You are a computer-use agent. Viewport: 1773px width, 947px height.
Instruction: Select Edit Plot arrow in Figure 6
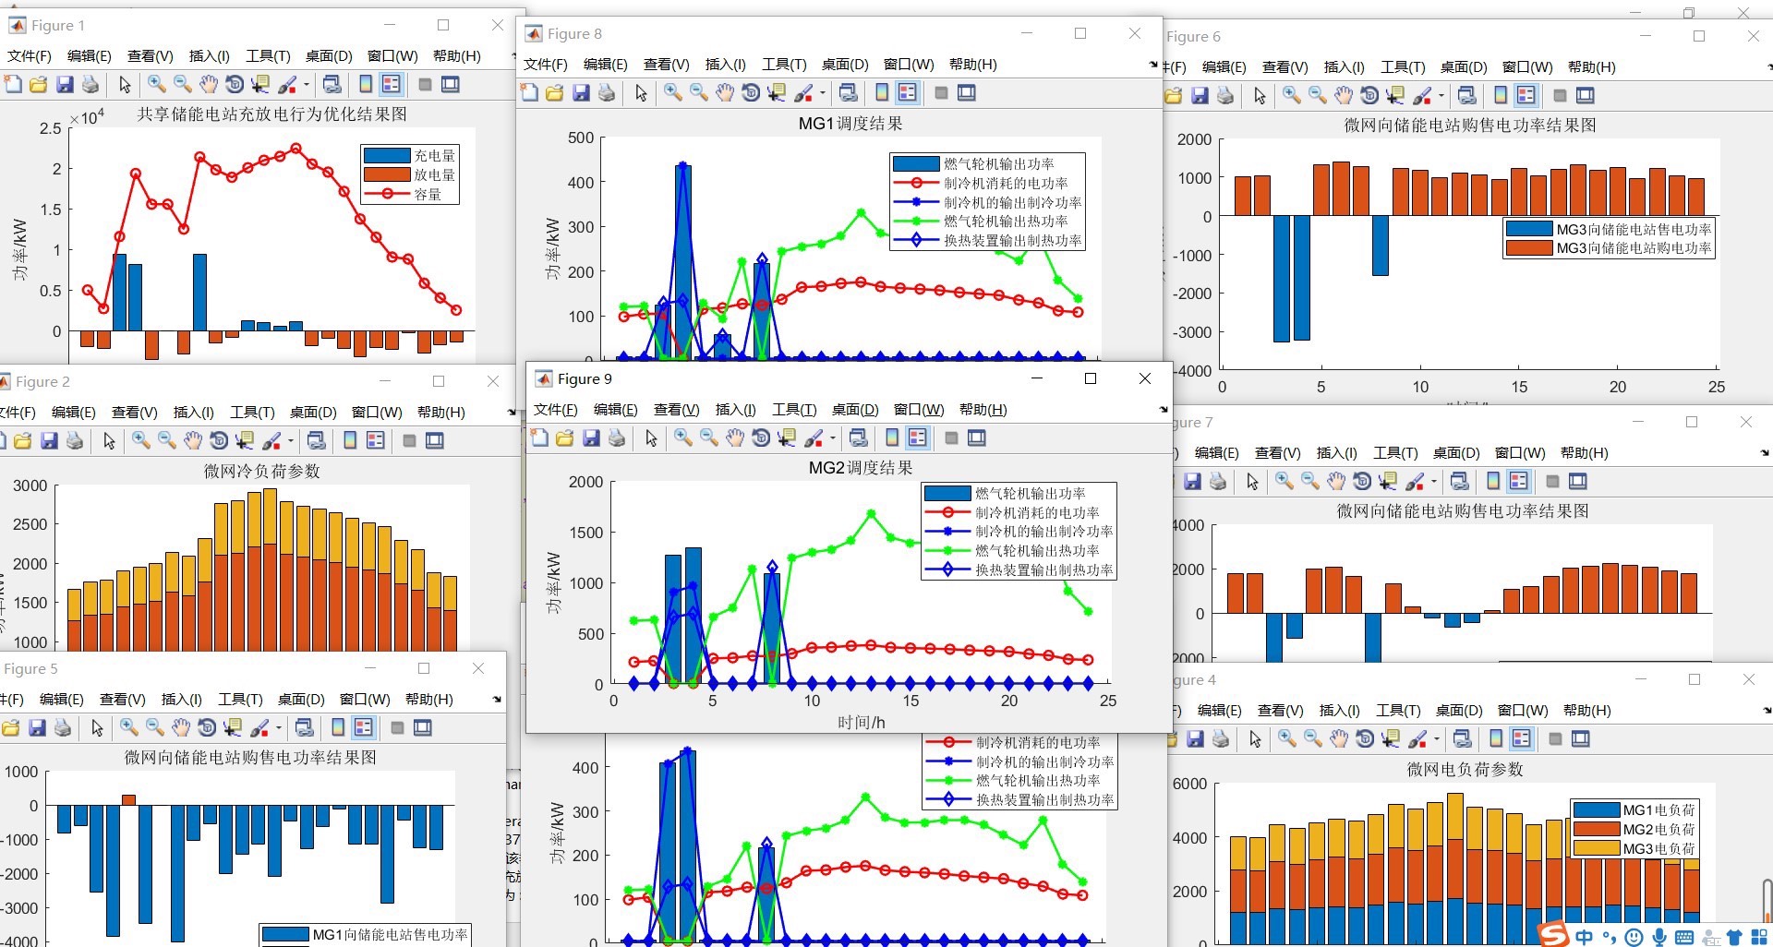tap(1260, 95)
